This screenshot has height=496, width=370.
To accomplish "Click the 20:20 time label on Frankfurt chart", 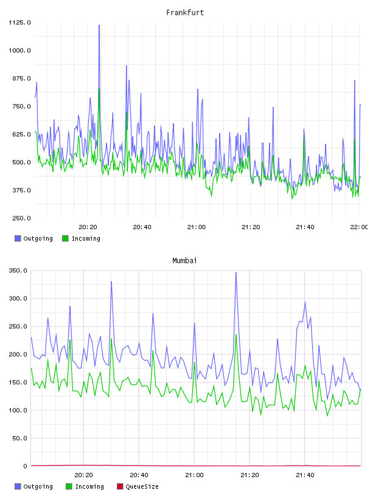I will click(88, 227).
